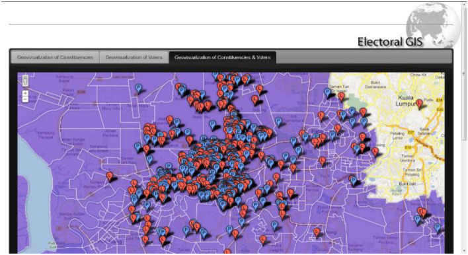This screenshot has width=468, height=255.
Task: Click the rightmost blue P marker at map's bottom-right
Action: tap(438, 228)
